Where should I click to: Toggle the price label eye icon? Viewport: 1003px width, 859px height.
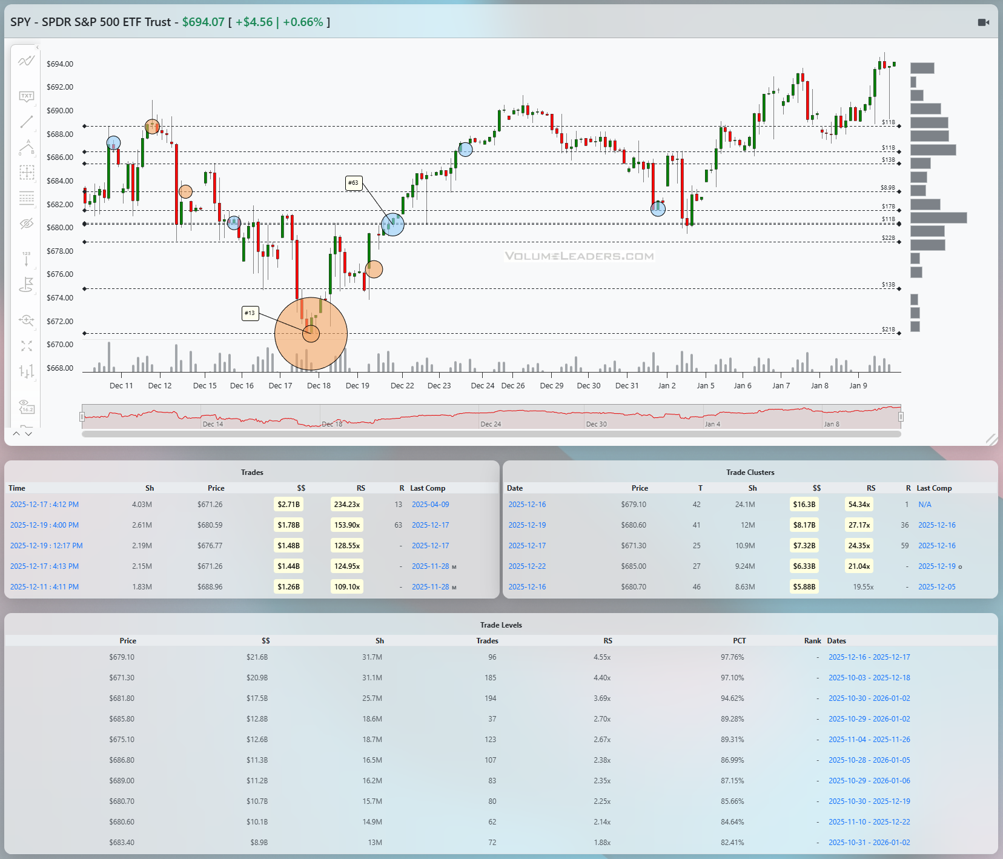tap(26, 406)
